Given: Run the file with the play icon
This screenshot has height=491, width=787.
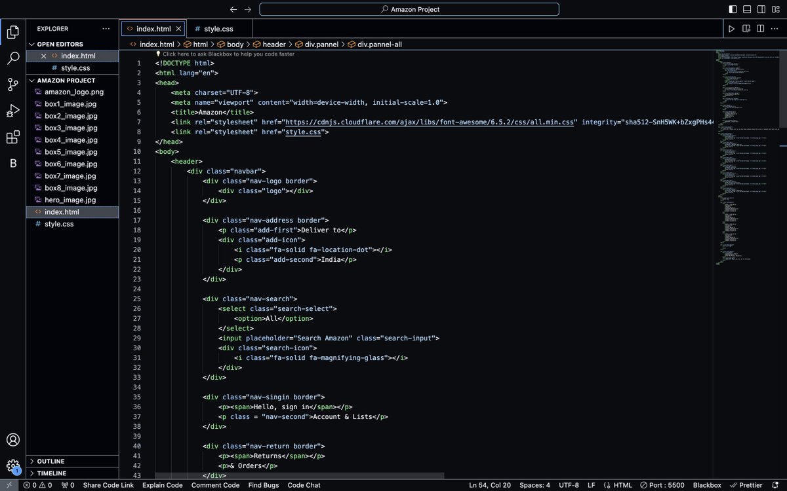Looking at the screenshot, I should 732,29.
